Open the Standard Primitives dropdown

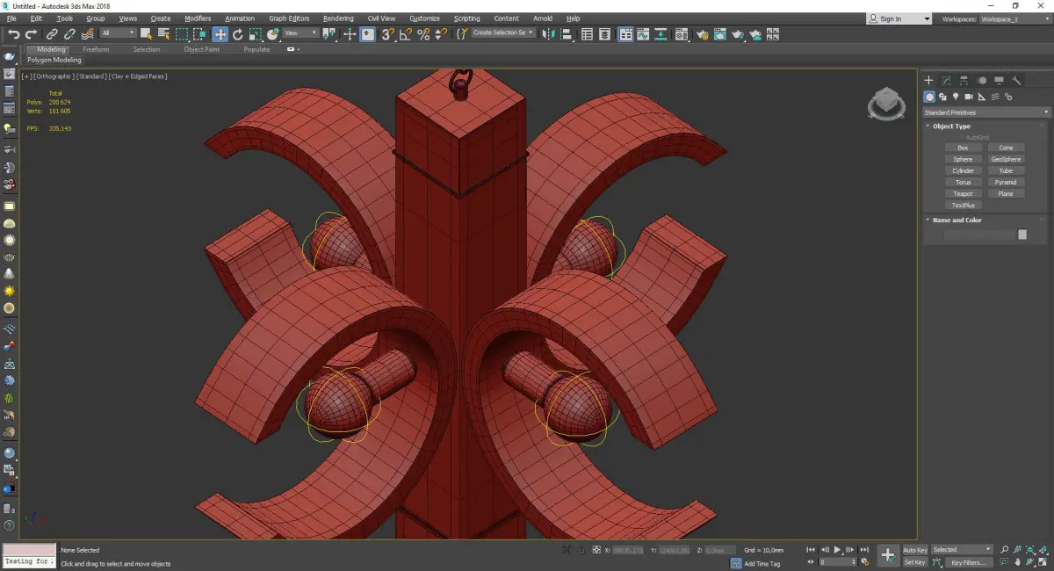(x=985, y=112)
